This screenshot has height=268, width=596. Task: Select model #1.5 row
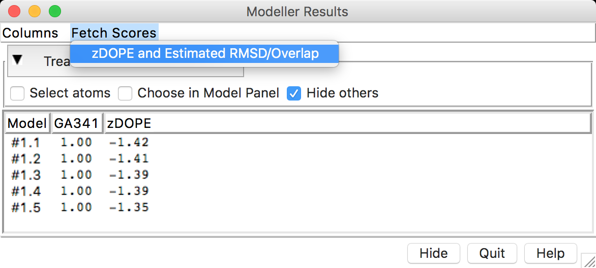pos(297,208)
